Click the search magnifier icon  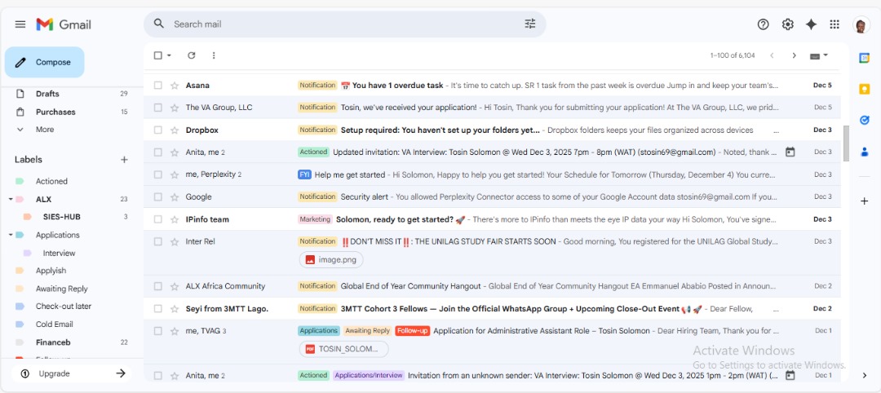[159, 24]
